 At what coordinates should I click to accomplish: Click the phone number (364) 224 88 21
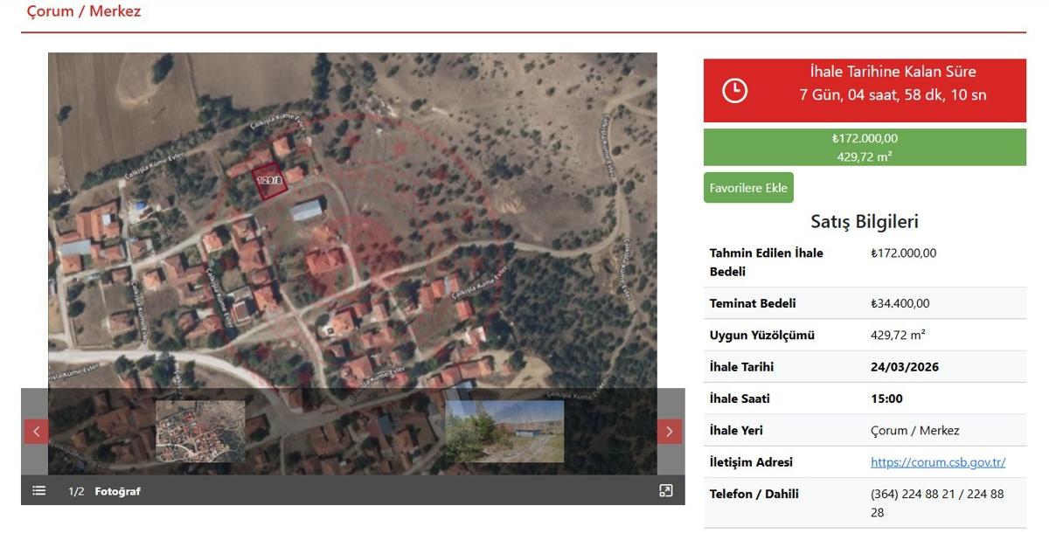point(913,494)
